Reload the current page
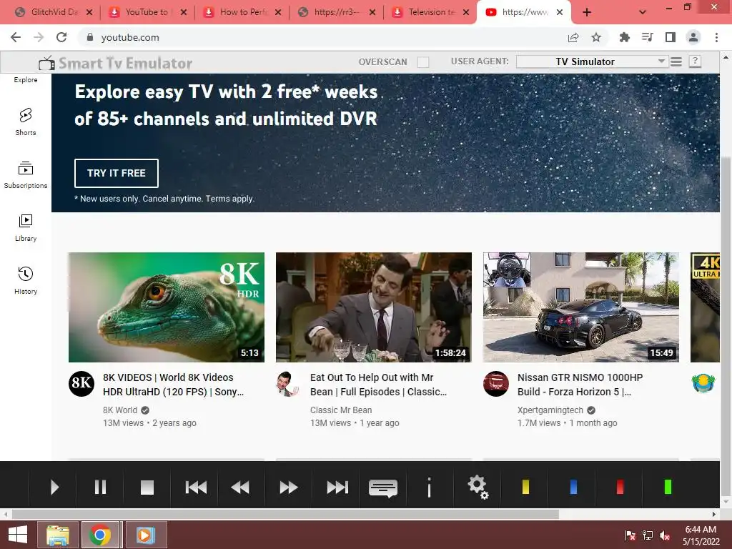Image resolution: width=732 pixels, height=549 pixels. (61, 37)
